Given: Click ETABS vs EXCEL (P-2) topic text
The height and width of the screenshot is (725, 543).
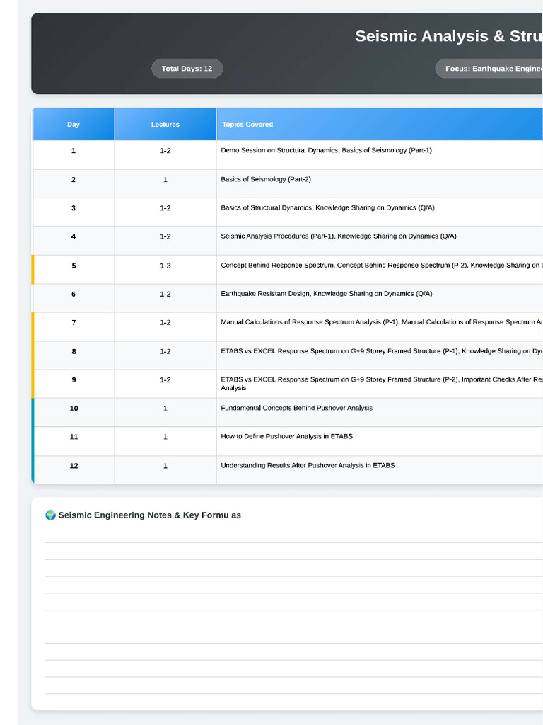Looking at the screenshot, I should pos(381,383).
